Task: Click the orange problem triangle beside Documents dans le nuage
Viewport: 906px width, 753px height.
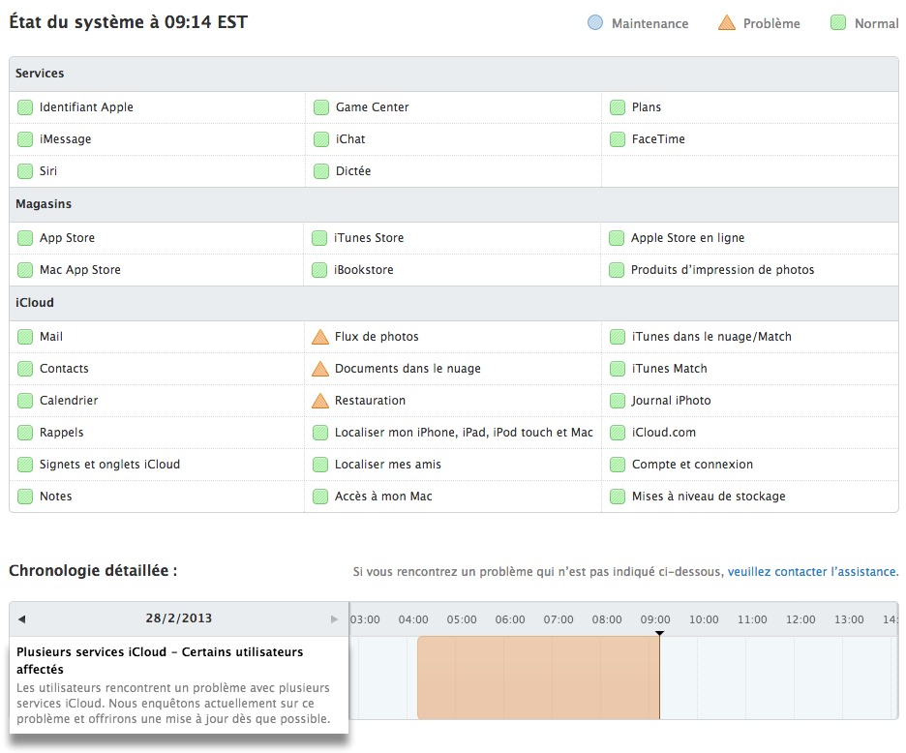Action: coord(320,368)
